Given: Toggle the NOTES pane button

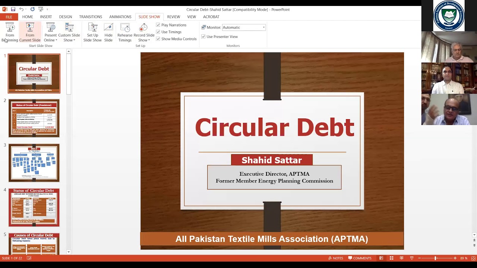Looking at the screenshot, I should point(335,258).
